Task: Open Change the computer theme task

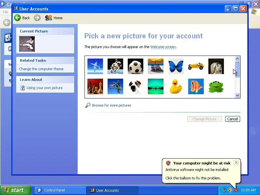Action: click(41, 69)
